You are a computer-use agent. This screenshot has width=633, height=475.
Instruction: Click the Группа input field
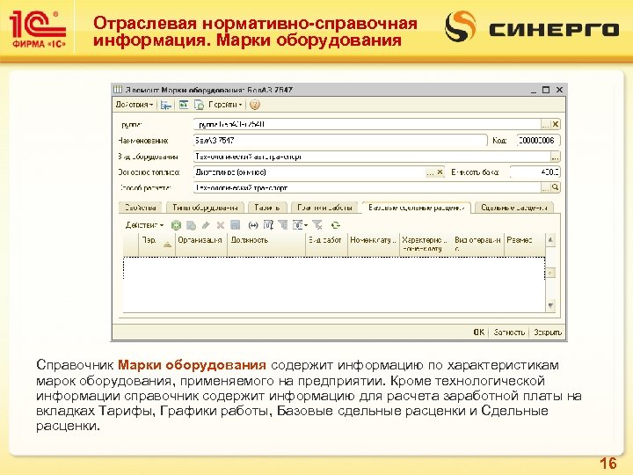[367, 124]
